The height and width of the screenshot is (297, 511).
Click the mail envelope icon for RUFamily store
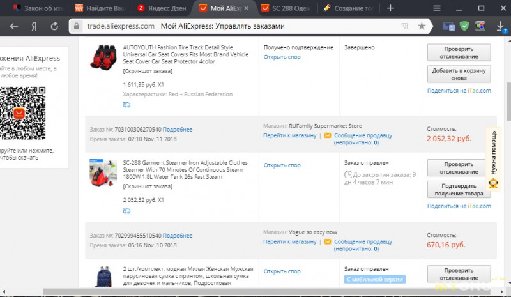coord(327,135)
